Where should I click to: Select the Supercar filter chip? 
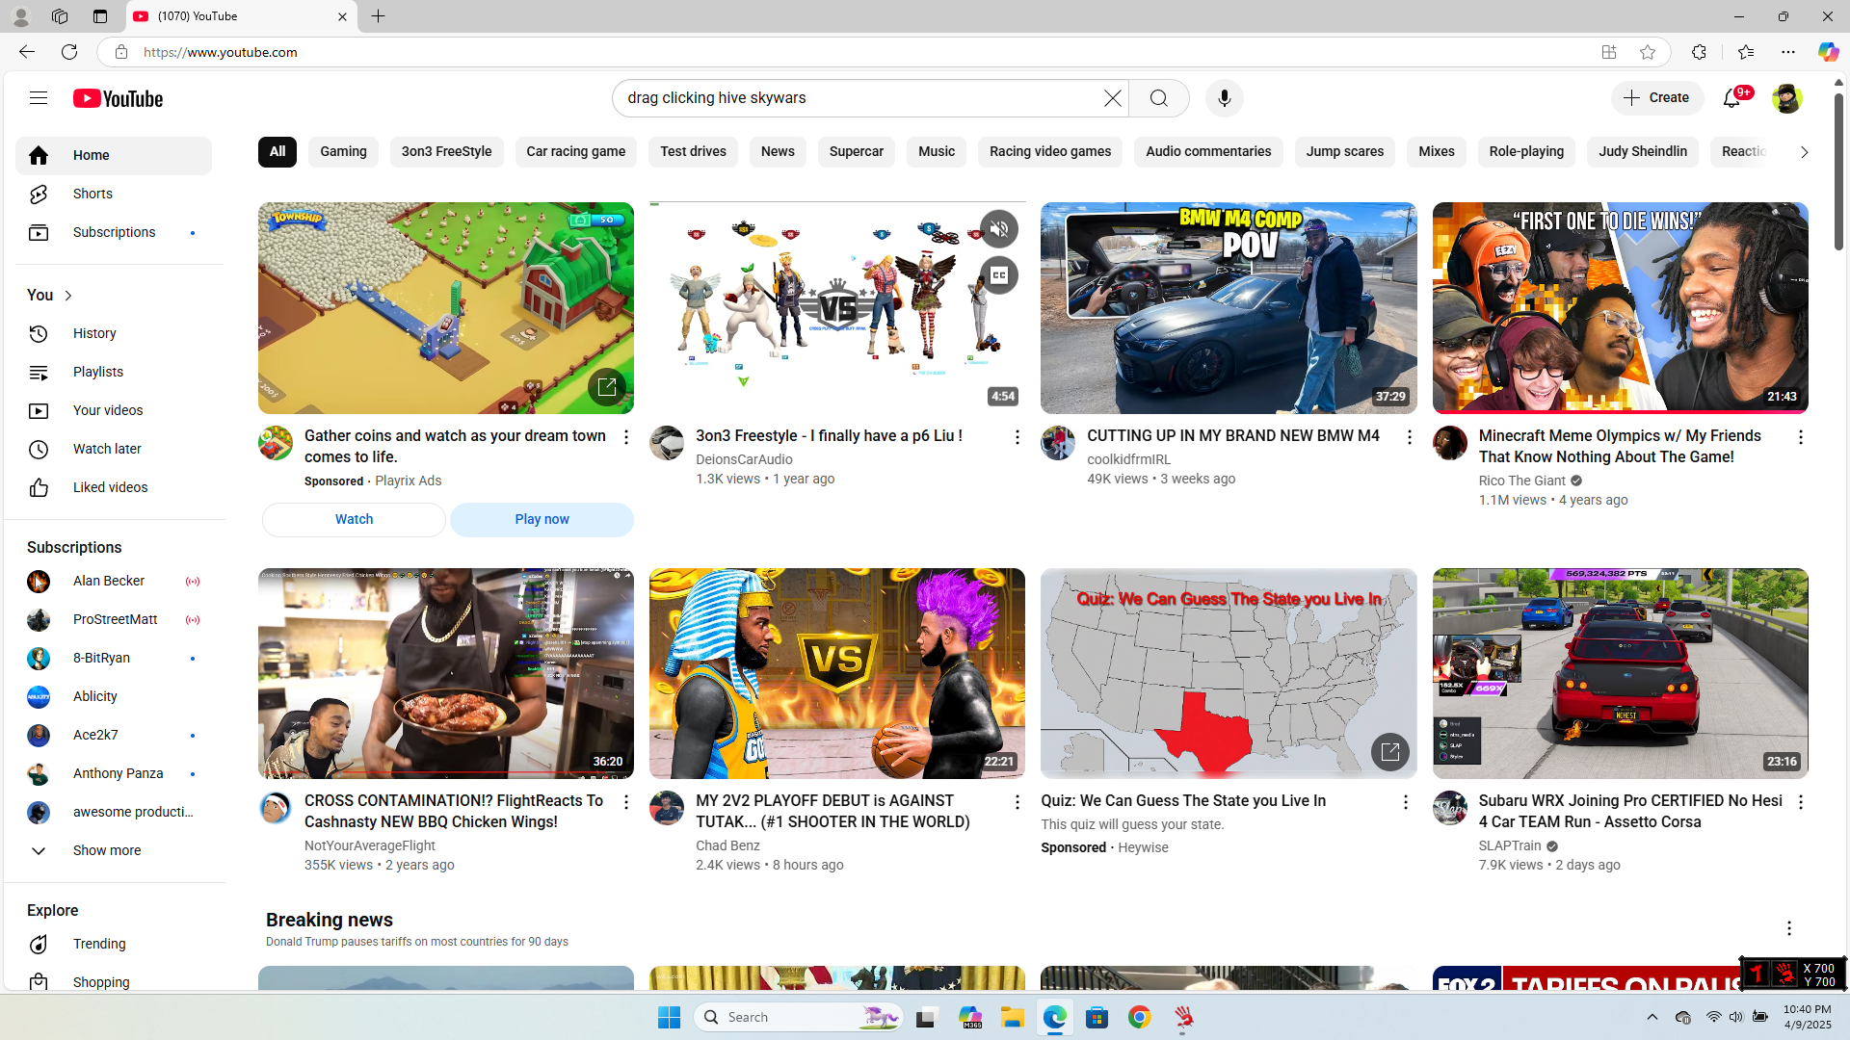857,151
